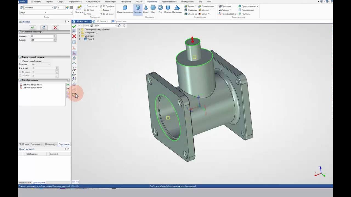The width and height of the screenshot is (351, 197).
Task: Select the Тор primitive tool
Action: (x=160, y=9)
